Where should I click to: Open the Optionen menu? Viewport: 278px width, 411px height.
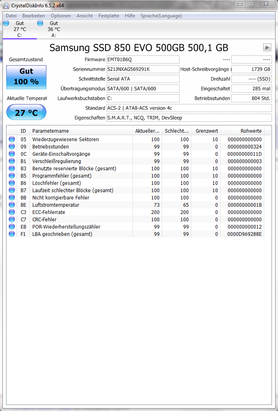tap(61, 16)
